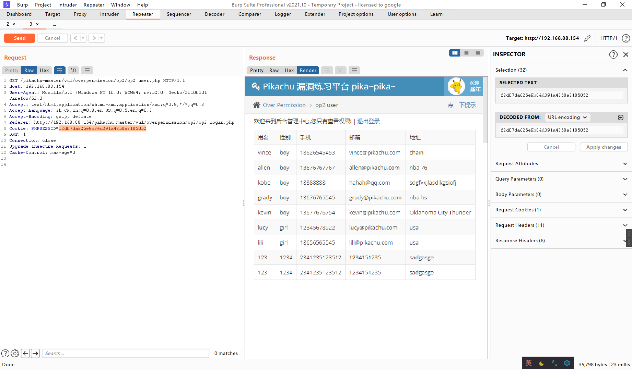Click the request search field
Image resolution: width=632 pixels, height=370 pixels.
point(126,353)
